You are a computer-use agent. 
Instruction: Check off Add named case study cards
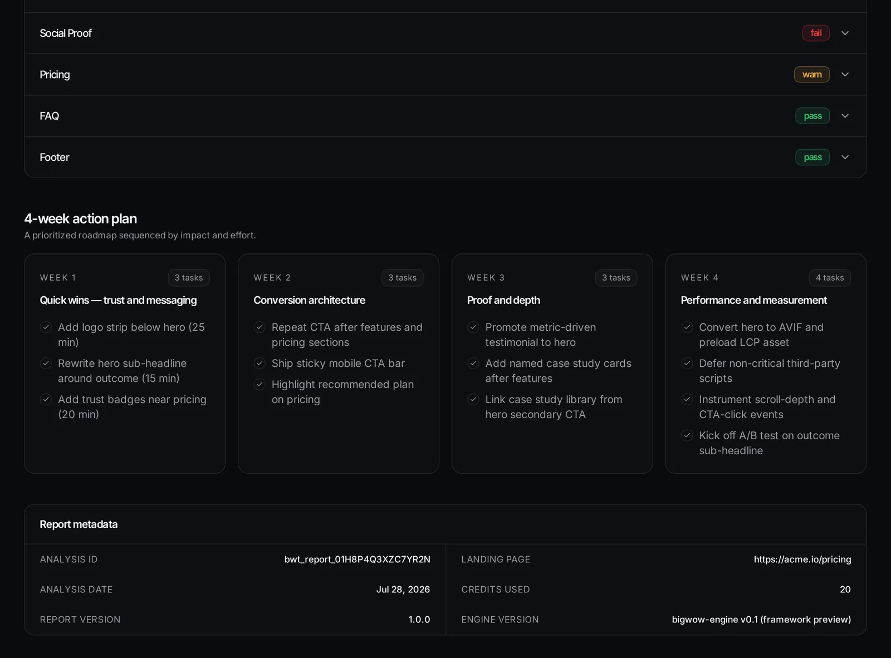(x=473, y=364)
